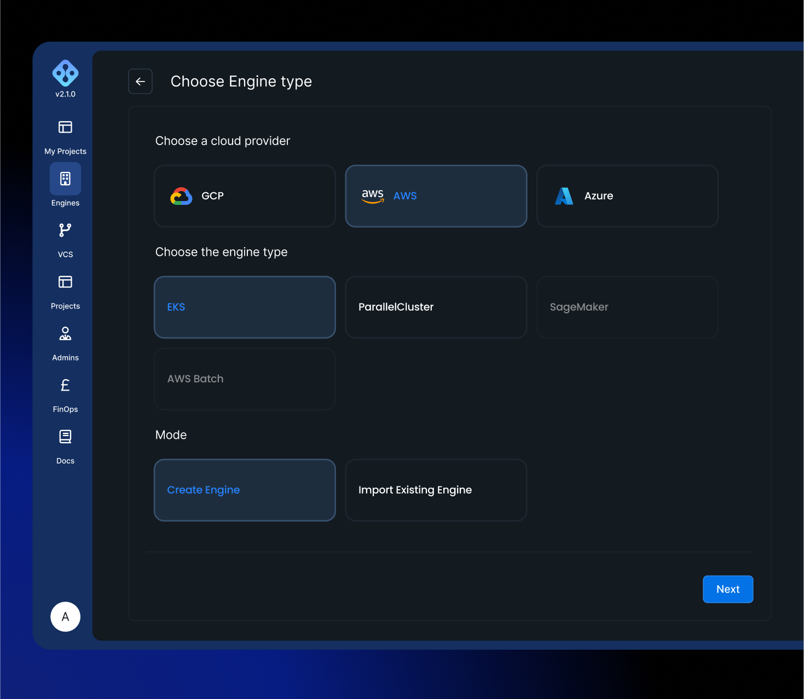Image resolution: width=804 pixels, height=699 pixels.
Task: Select Azure as cloud provider
Action: (x=627, y=196)
